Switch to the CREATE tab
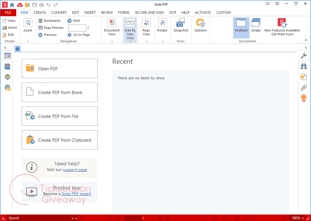Viewport: 311px width, 221px height. (x=40, y=13)
